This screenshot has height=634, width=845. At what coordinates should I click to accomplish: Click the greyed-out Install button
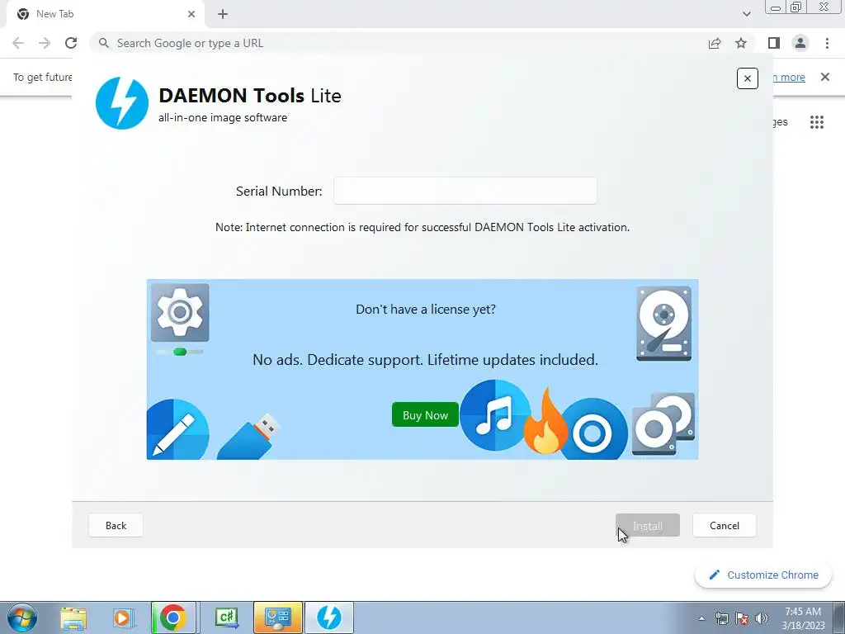click(647, 526)
